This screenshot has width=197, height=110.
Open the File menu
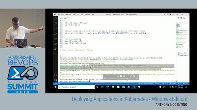coord(58,14)
